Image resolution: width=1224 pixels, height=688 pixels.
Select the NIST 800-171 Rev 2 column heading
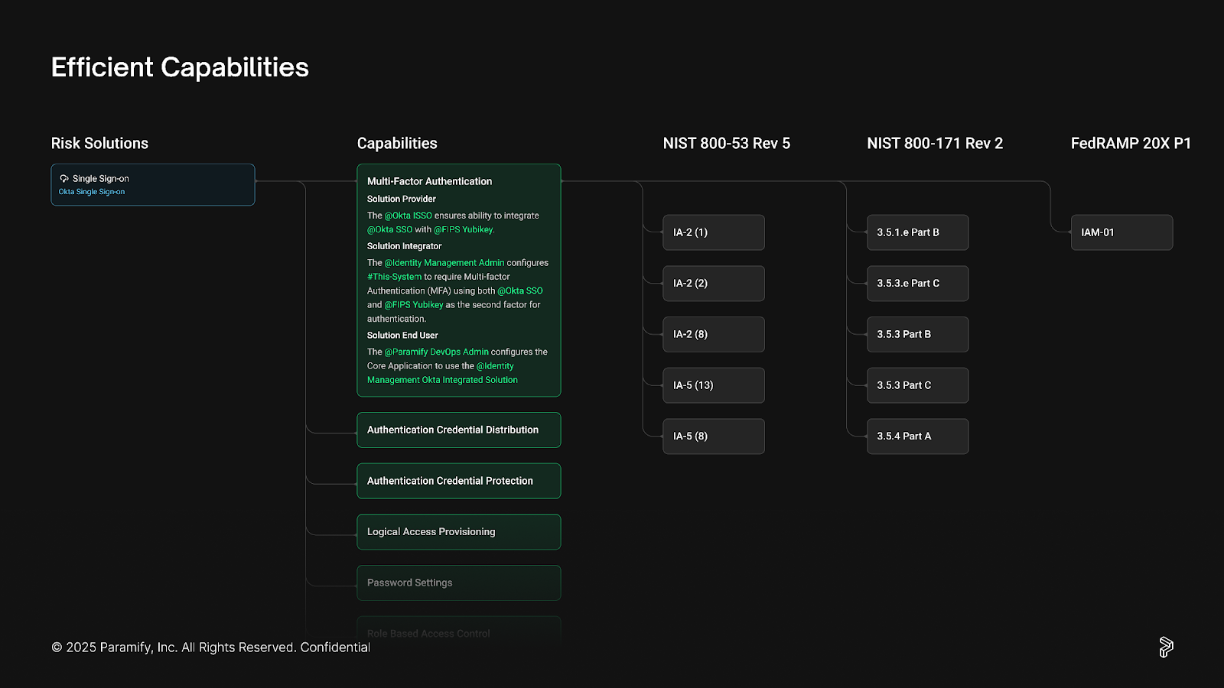tap(935, 144)
